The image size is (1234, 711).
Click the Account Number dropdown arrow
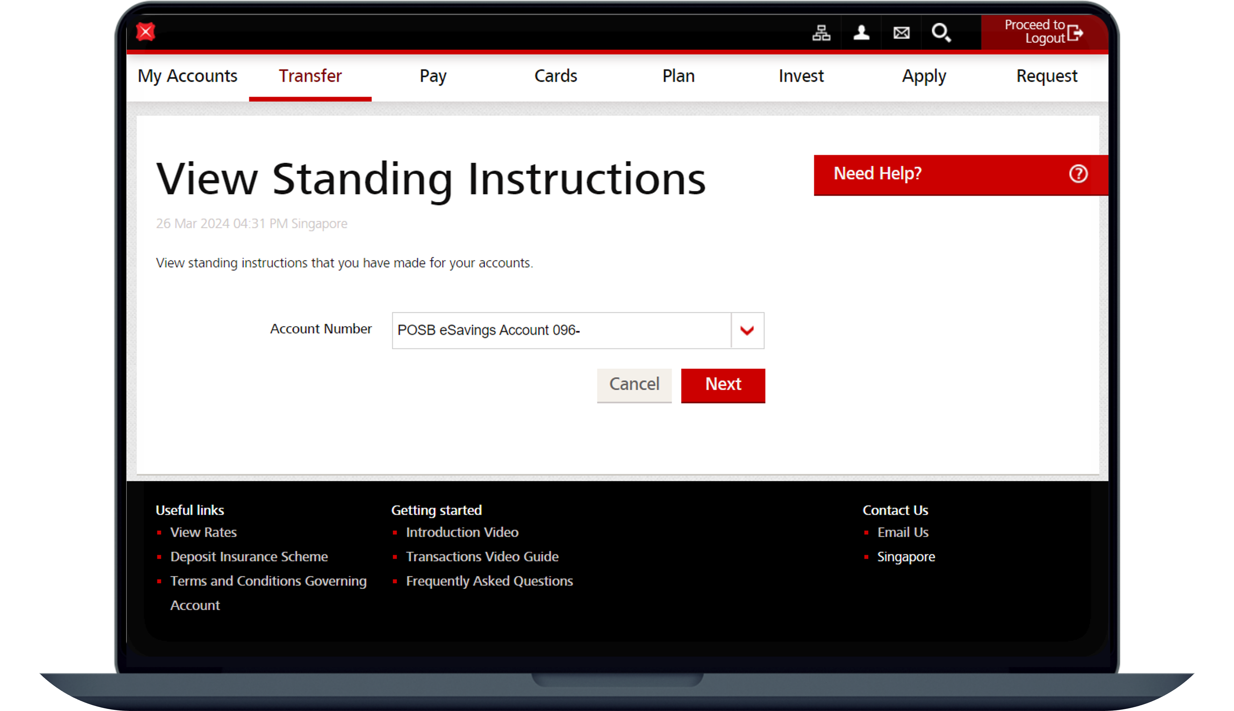[x=747, y=331]
